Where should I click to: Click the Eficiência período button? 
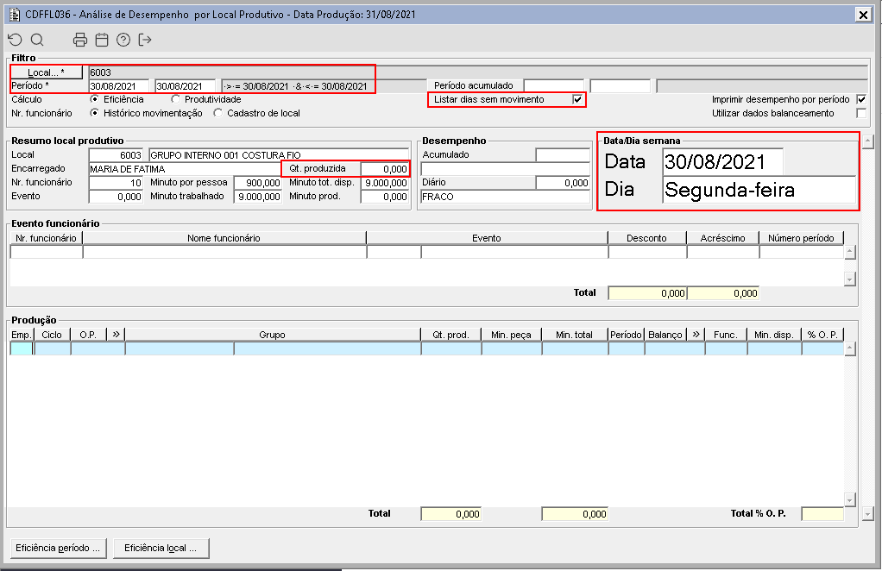click(58, 548)
